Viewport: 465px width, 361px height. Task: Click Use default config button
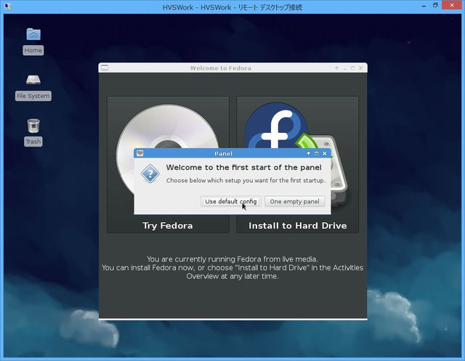pos(231,201)
